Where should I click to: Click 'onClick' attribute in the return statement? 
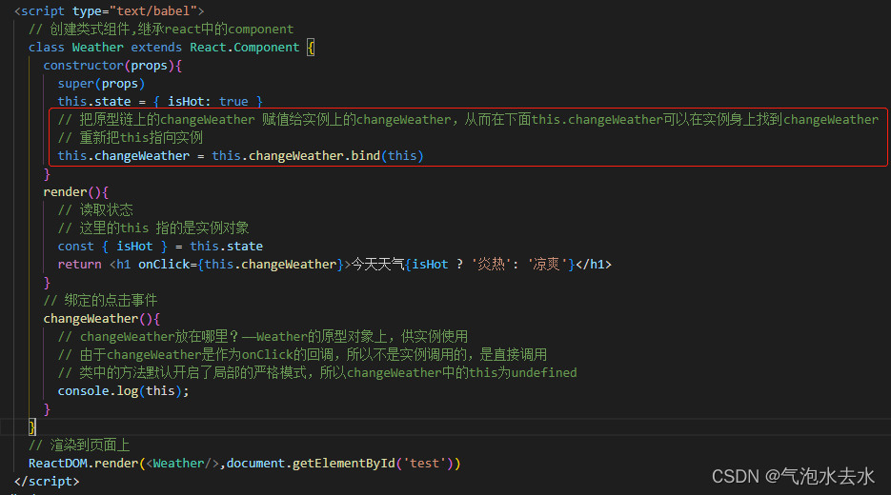(x=164, y=264)
